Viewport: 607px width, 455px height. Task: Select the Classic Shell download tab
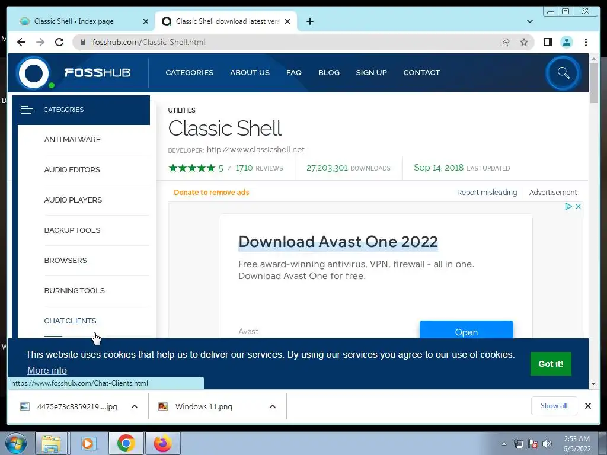226,21
